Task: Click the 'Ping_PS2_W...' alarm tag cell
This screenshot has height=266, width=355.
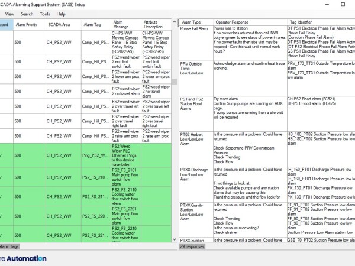Action: click(96, 155)
